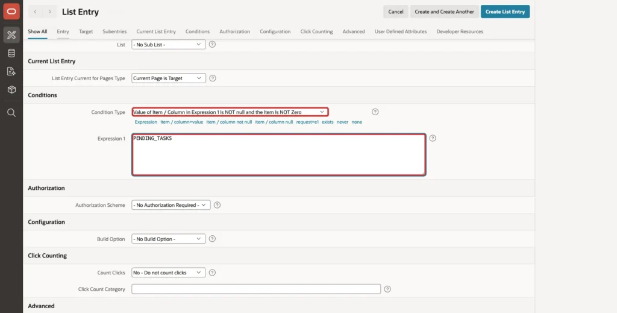The image size is (617, 313).
Task: Click the none quick link
Action: 357,122
